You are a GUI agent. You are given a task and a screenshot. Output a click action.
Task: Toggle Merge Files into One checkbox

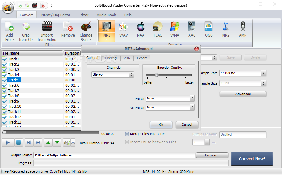(127, 134)
